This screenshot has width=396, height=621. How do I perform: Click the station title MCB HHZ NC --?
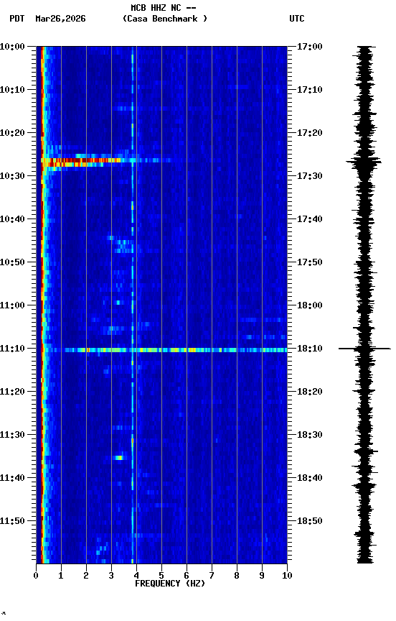[x=164, y=8]
